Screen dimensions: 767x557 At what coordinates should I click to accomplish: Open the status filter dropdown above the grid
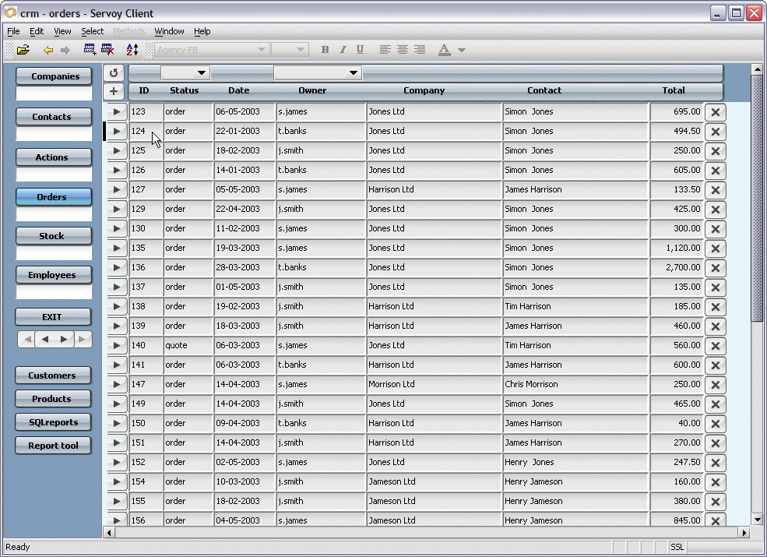(x=185, y=72)
